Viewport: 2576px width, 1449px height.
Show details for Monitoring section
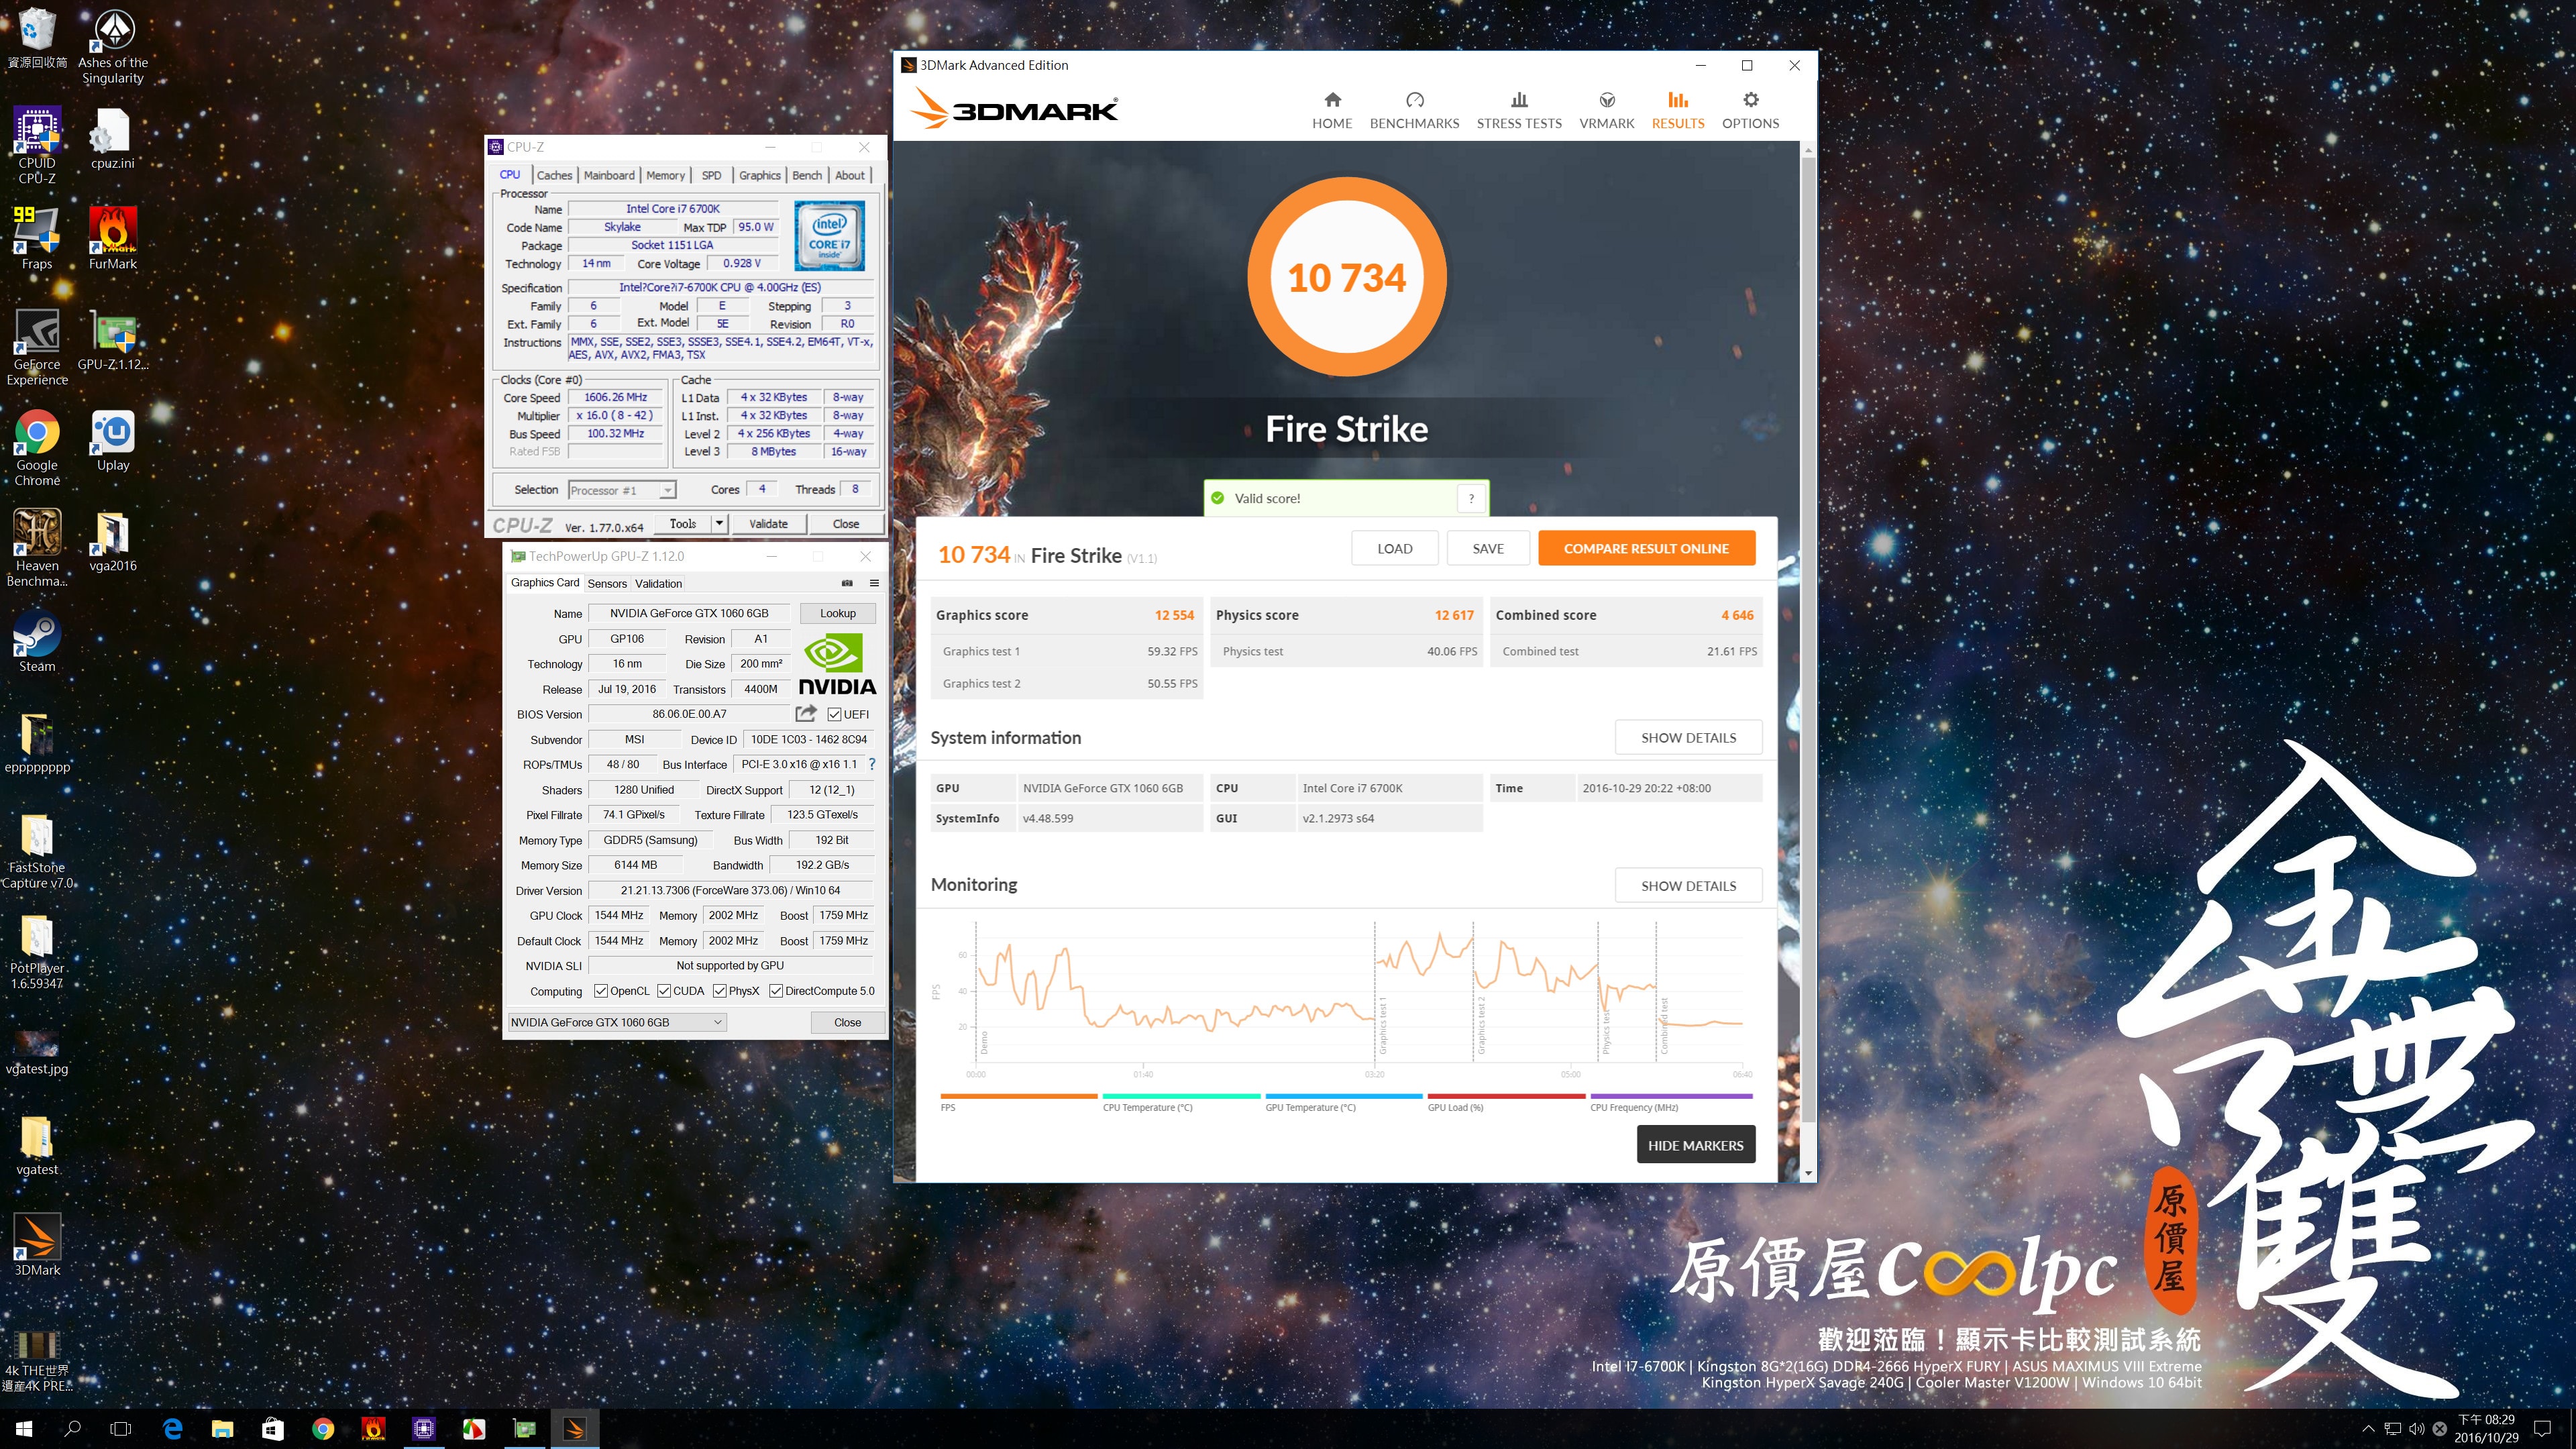1688,885
